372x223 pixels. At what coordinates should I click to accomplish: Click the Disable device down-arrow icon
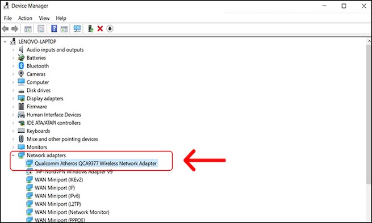(x=110, y=29)
